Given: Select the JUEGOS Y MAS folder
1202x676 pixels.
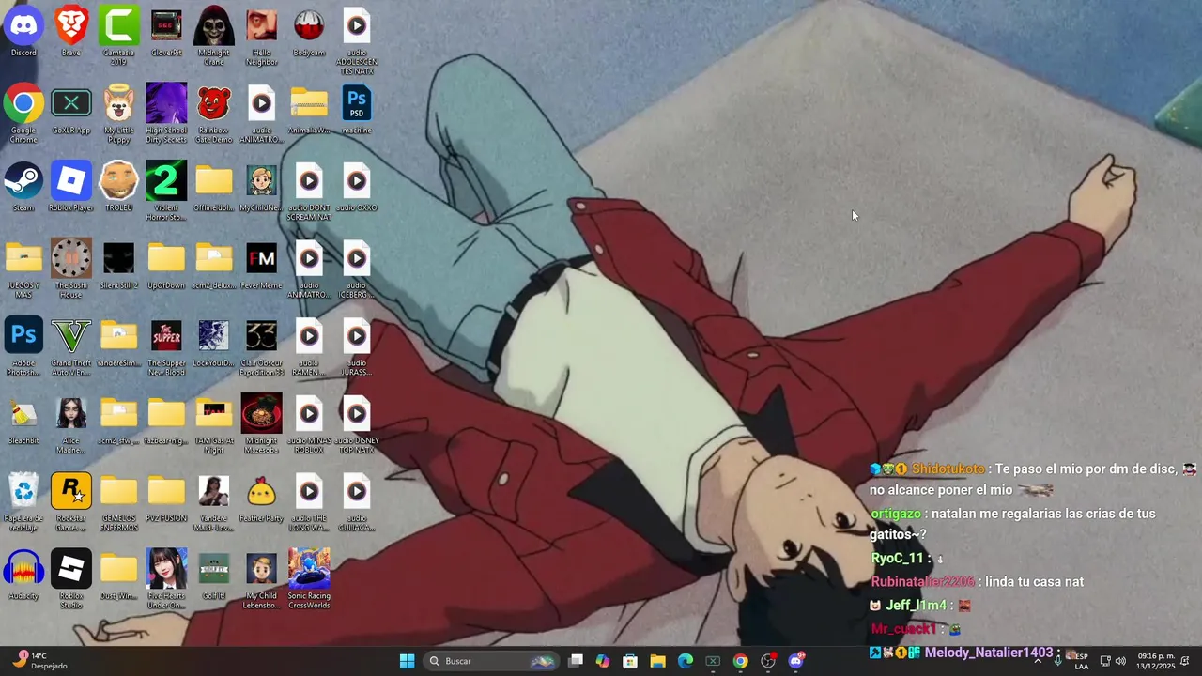Looking at the screenshot, I should point(23,269).
